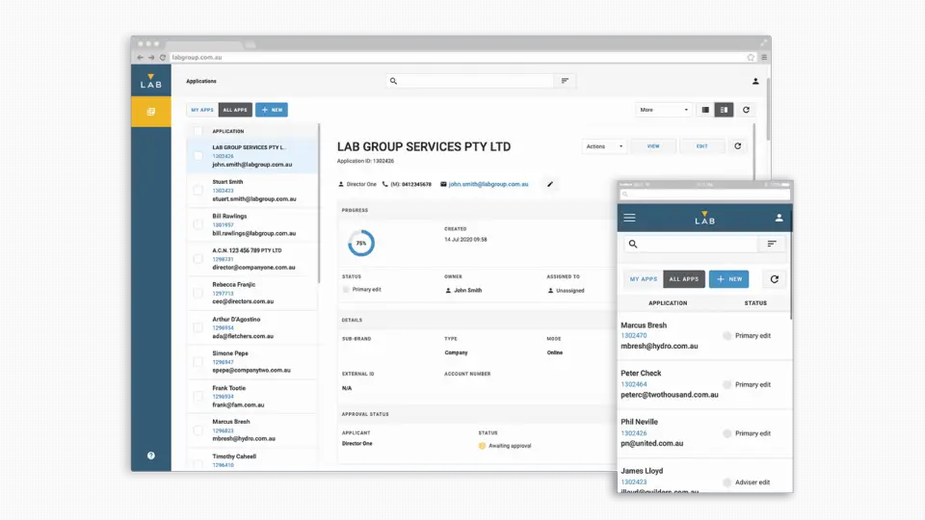Image resolution: width=925 pixels, height=520 pixels.
Task: Click the mobile LAB logo
Action: point(704,219)
